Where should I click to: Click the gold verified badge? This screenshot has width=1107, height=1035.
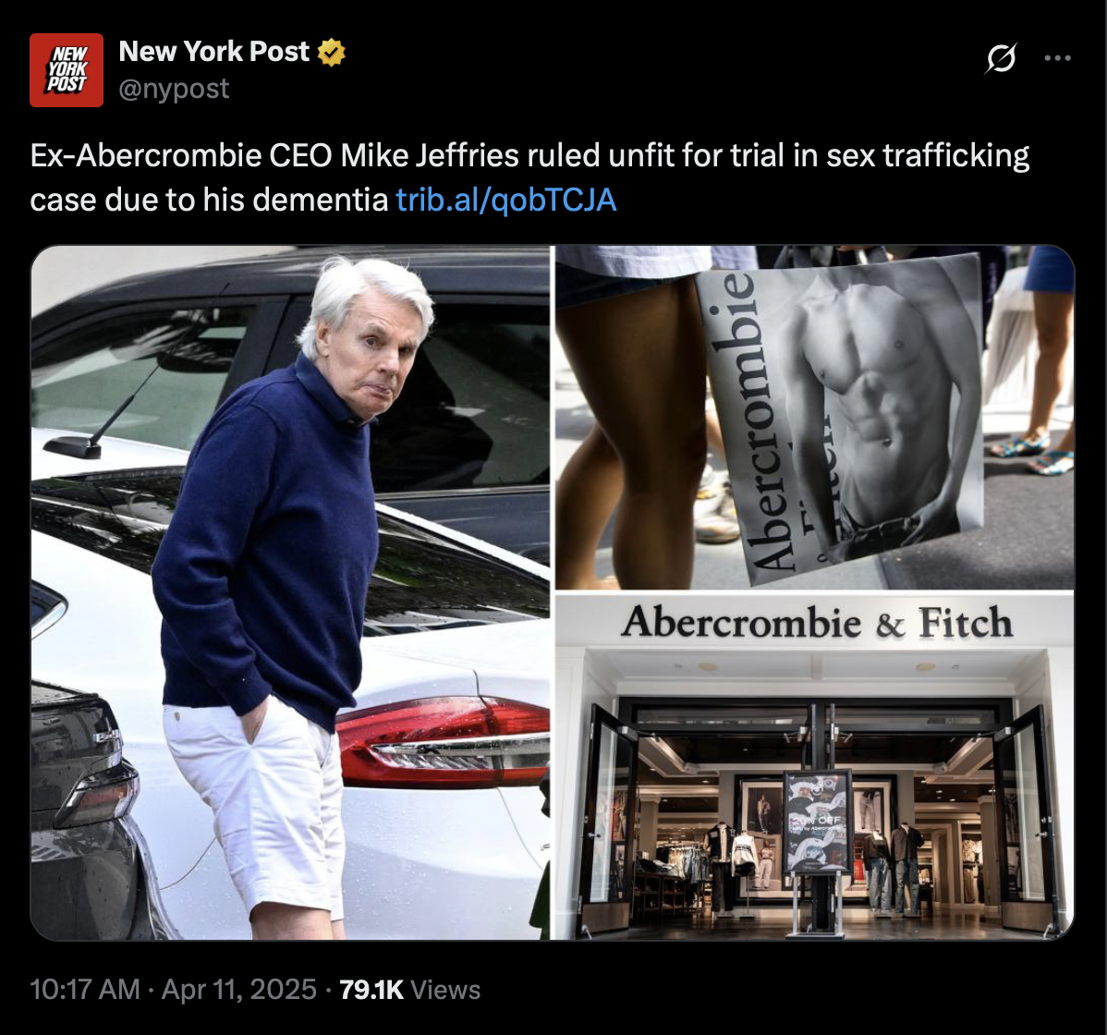331,53
